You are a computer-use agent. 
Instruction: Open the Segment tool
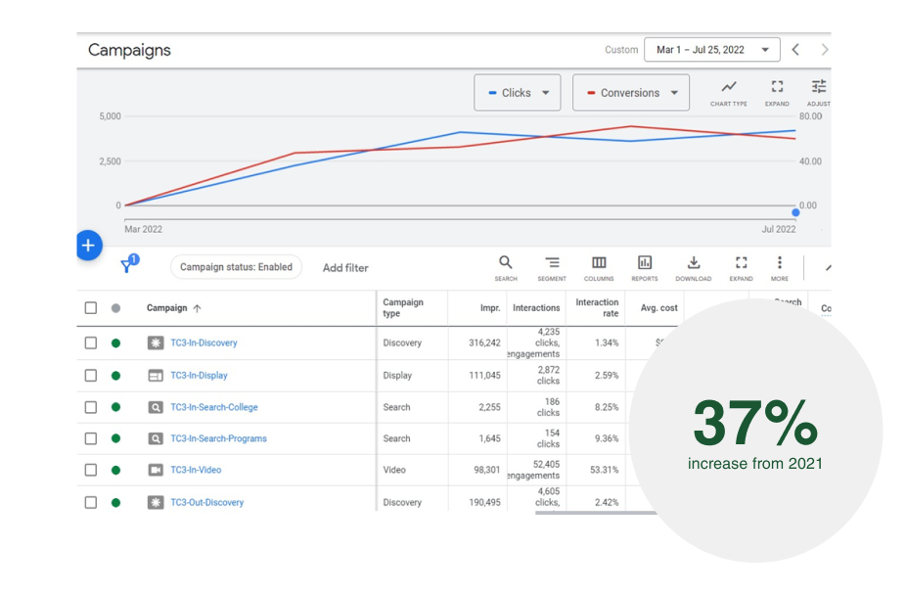point(552,268)
